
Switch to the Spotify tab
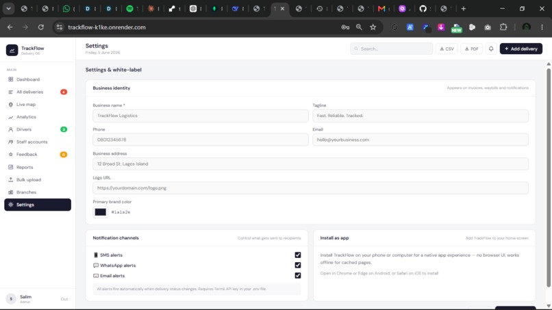(x=129, y=9)
